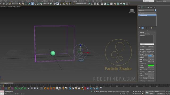Viewport: 170px width, 95px height.
Task: Open the Animation menu
Action: (x=36, y=1)
